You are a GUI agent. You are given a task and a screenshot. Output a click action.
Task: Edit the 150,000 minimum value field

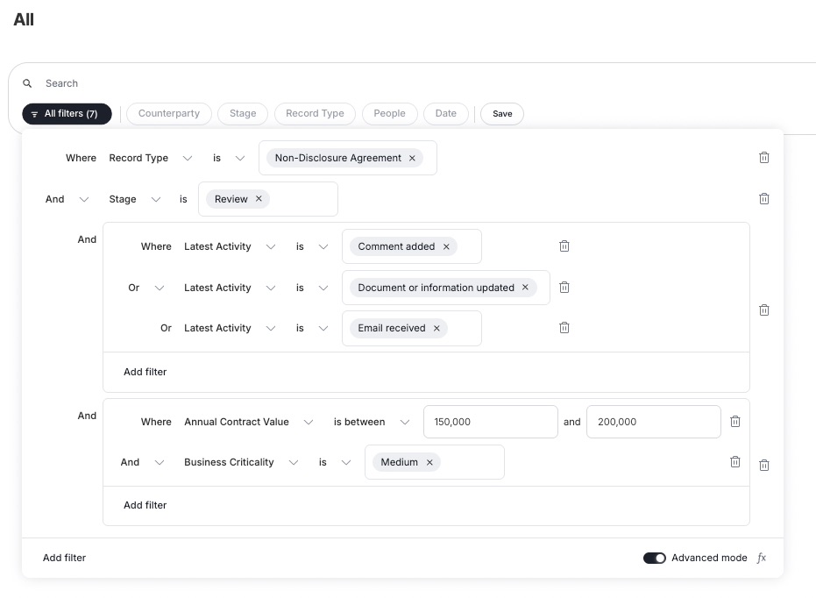click(491, 422)
